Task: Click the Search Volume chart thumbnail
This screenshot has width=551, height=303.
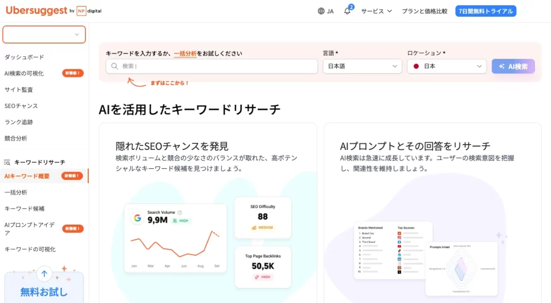Action: click(175, 239)
